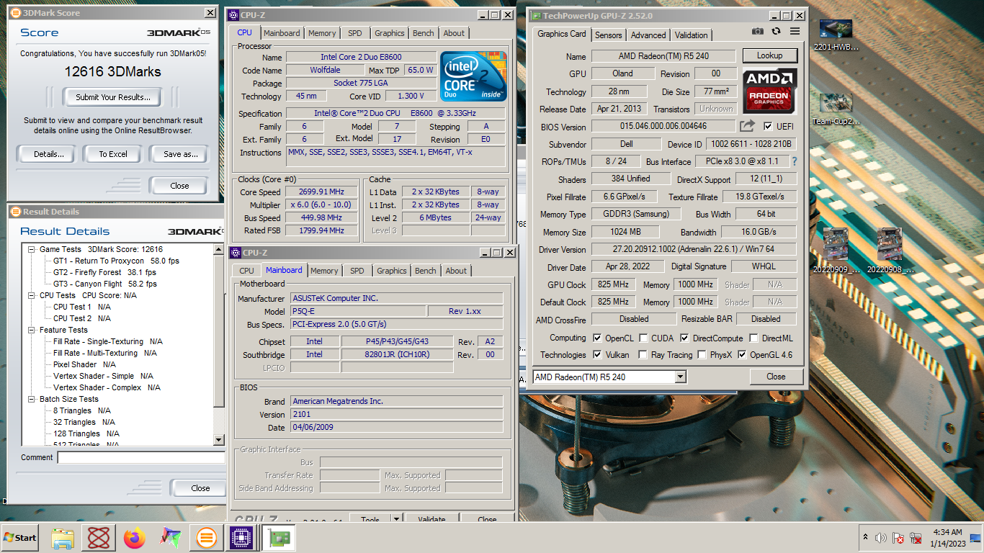Click the colorful arrow taskbar icon
Image resolution: width=984 pixels, height=553 pixels.
coord(170,538)
